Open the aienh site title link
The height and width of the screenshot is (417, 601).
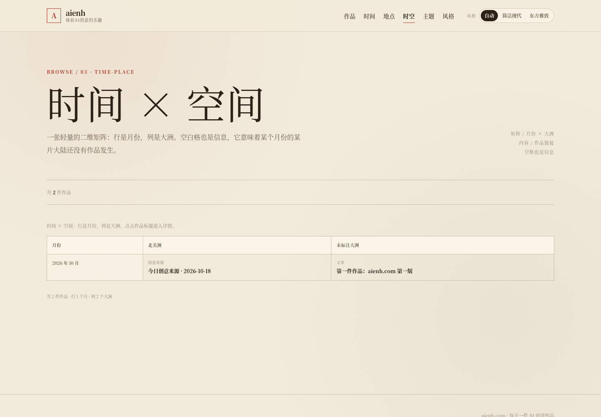76,13
